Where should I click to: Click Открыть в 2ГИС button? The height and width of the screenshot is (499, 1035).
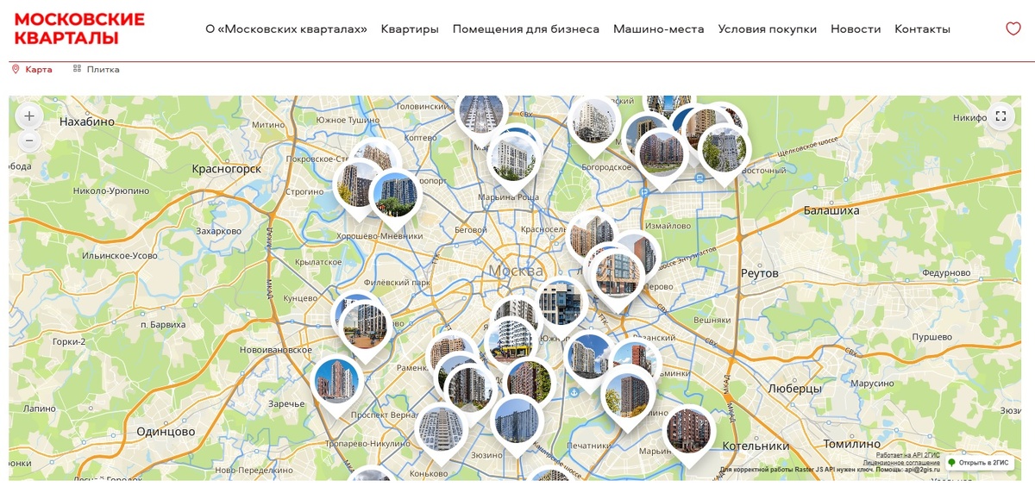coord(979,463)
